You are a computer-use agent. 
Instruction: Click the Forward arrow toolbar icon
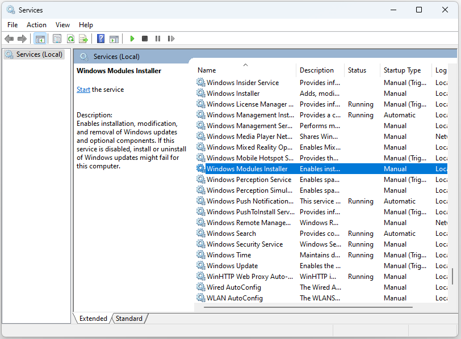click(x=22, y=39)
